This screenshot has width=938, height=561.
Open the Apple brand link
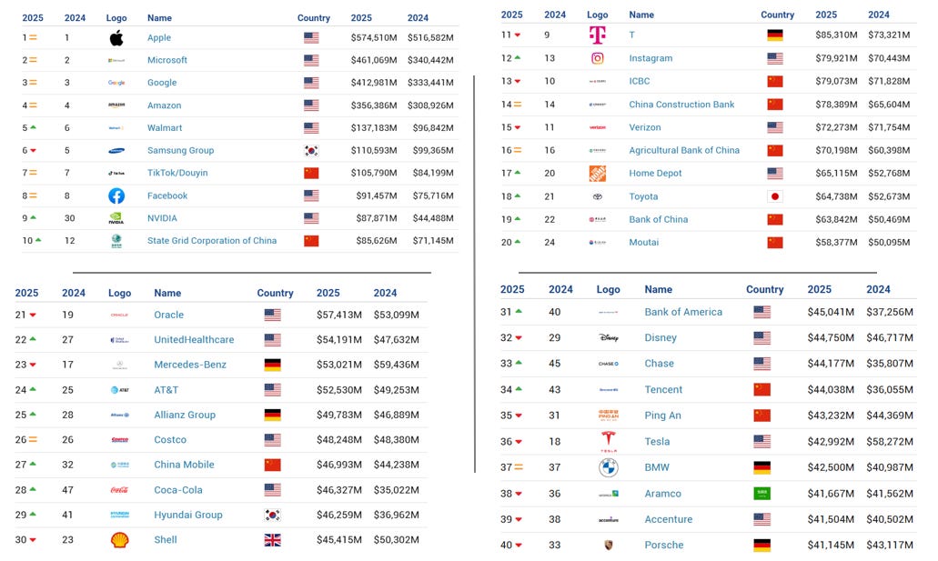[159, 37]
